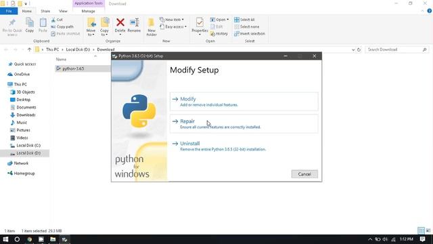This screenshot has width=433, height=244.
Task: Open address bar history dropdown
Action: (x=353, y=49)
